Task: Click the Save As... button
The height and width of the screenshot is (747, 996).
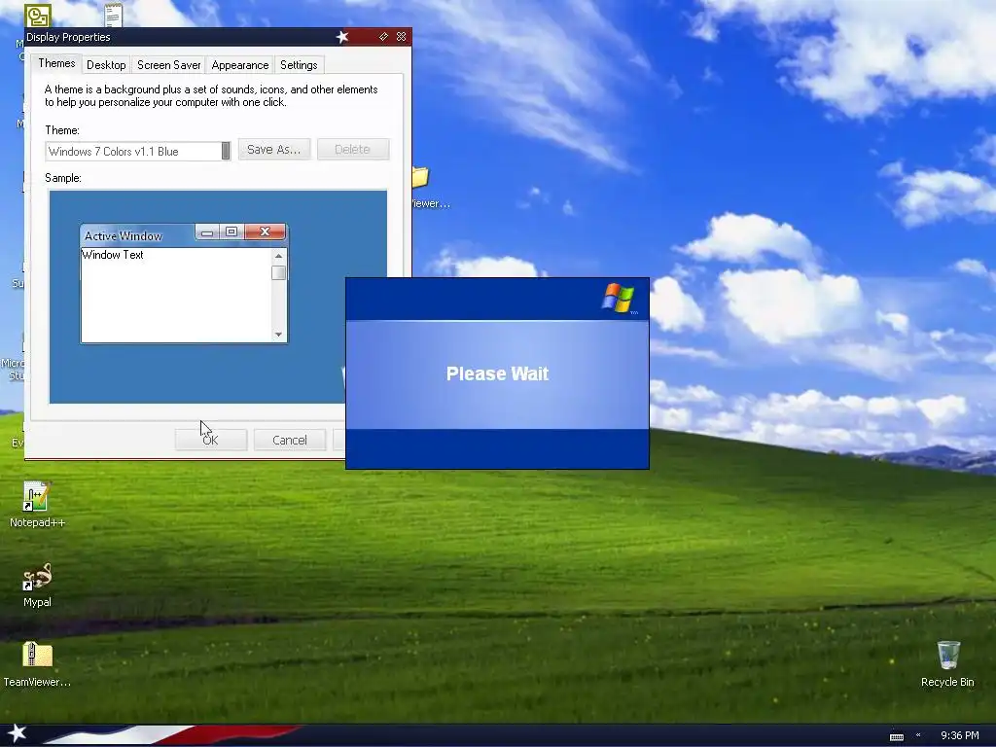Action: click(273, 149)
